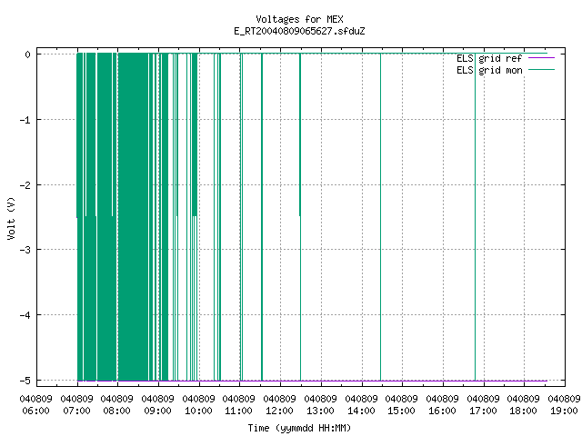
Task: Click the x-axis tick label 08:00
Action: (x=117, y=411)
